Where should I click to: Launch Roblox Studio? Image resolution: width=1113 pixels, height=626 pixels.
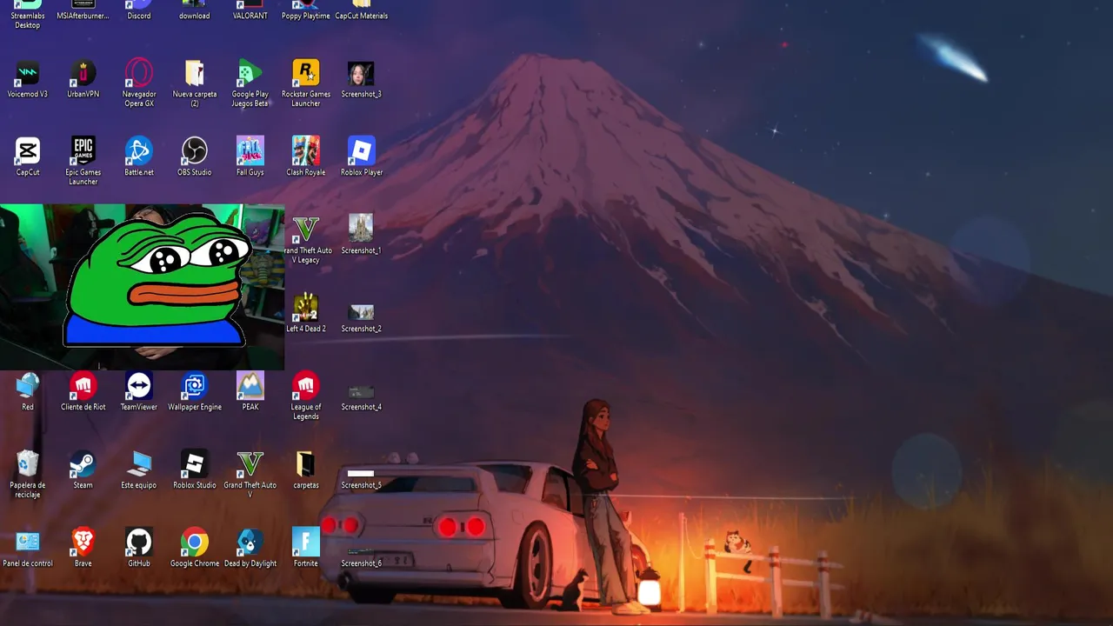tap(195, 470)
